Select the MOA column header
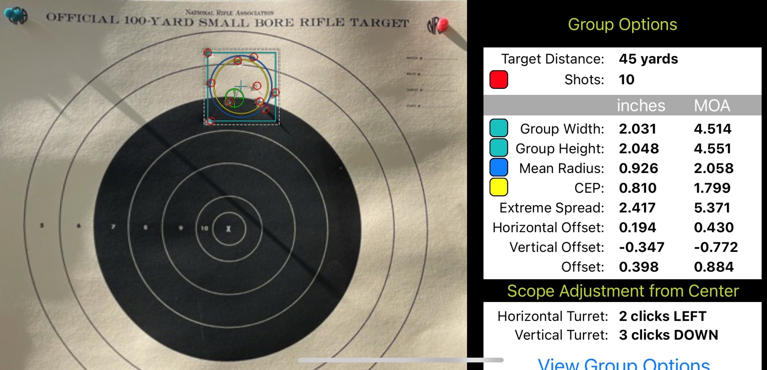Viewport: 767px width, 370px height. (x=712, y=105)
